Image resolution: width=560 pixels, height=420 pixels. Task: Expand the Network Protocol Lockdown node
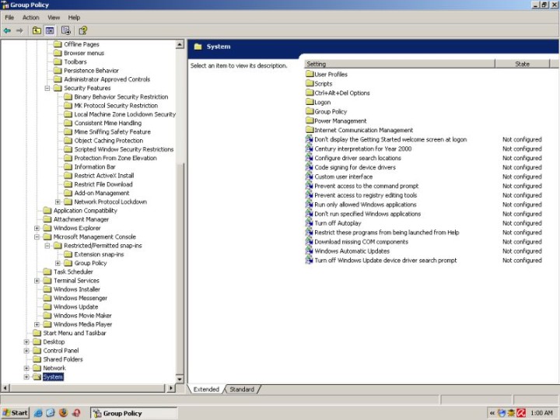tap(58, 201)
